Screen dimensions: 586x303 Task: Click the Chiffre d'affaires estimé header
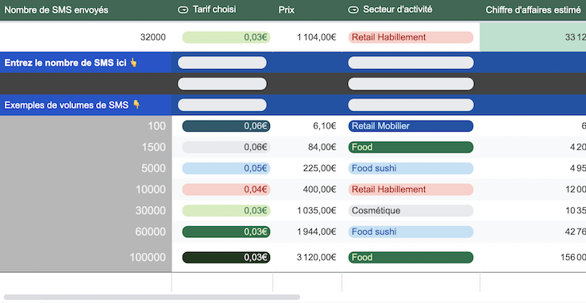coord(533,10)
